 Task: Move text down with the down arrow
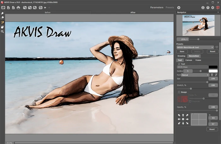pyautogui.click(x=183, y=123)
